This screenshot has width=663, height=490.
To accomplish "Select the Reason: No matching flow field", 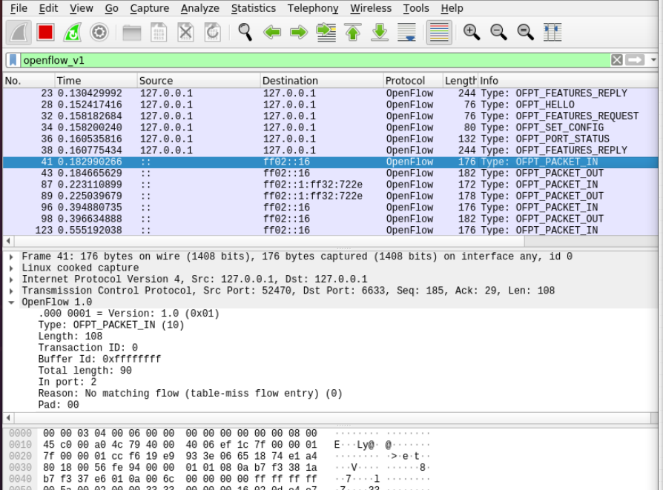I will pyautogui.click(x=190, y=393).
